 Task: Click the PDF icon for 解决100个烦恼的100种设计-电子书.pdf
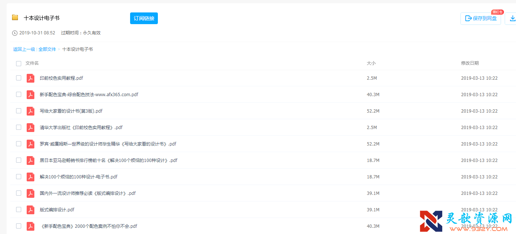click(x=30, y=177)
